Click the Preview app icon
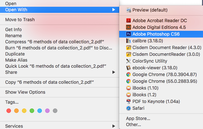 pos(129,10)
